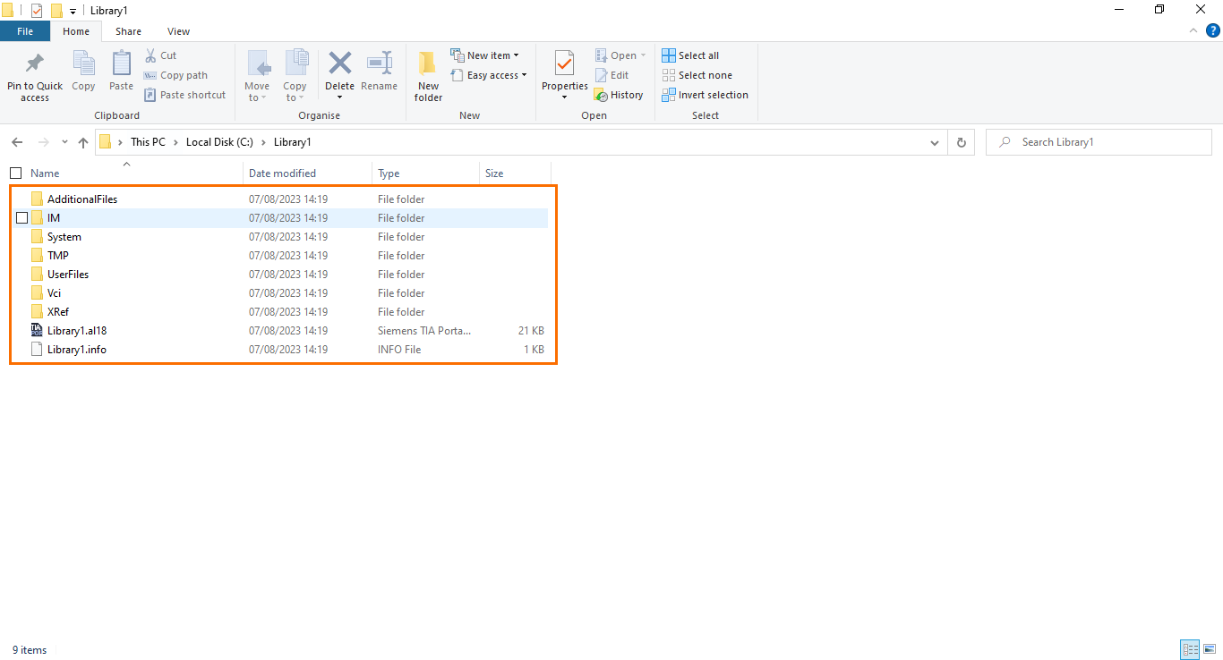Navigate to This PC in the address bar

click(x=149, y=141)
